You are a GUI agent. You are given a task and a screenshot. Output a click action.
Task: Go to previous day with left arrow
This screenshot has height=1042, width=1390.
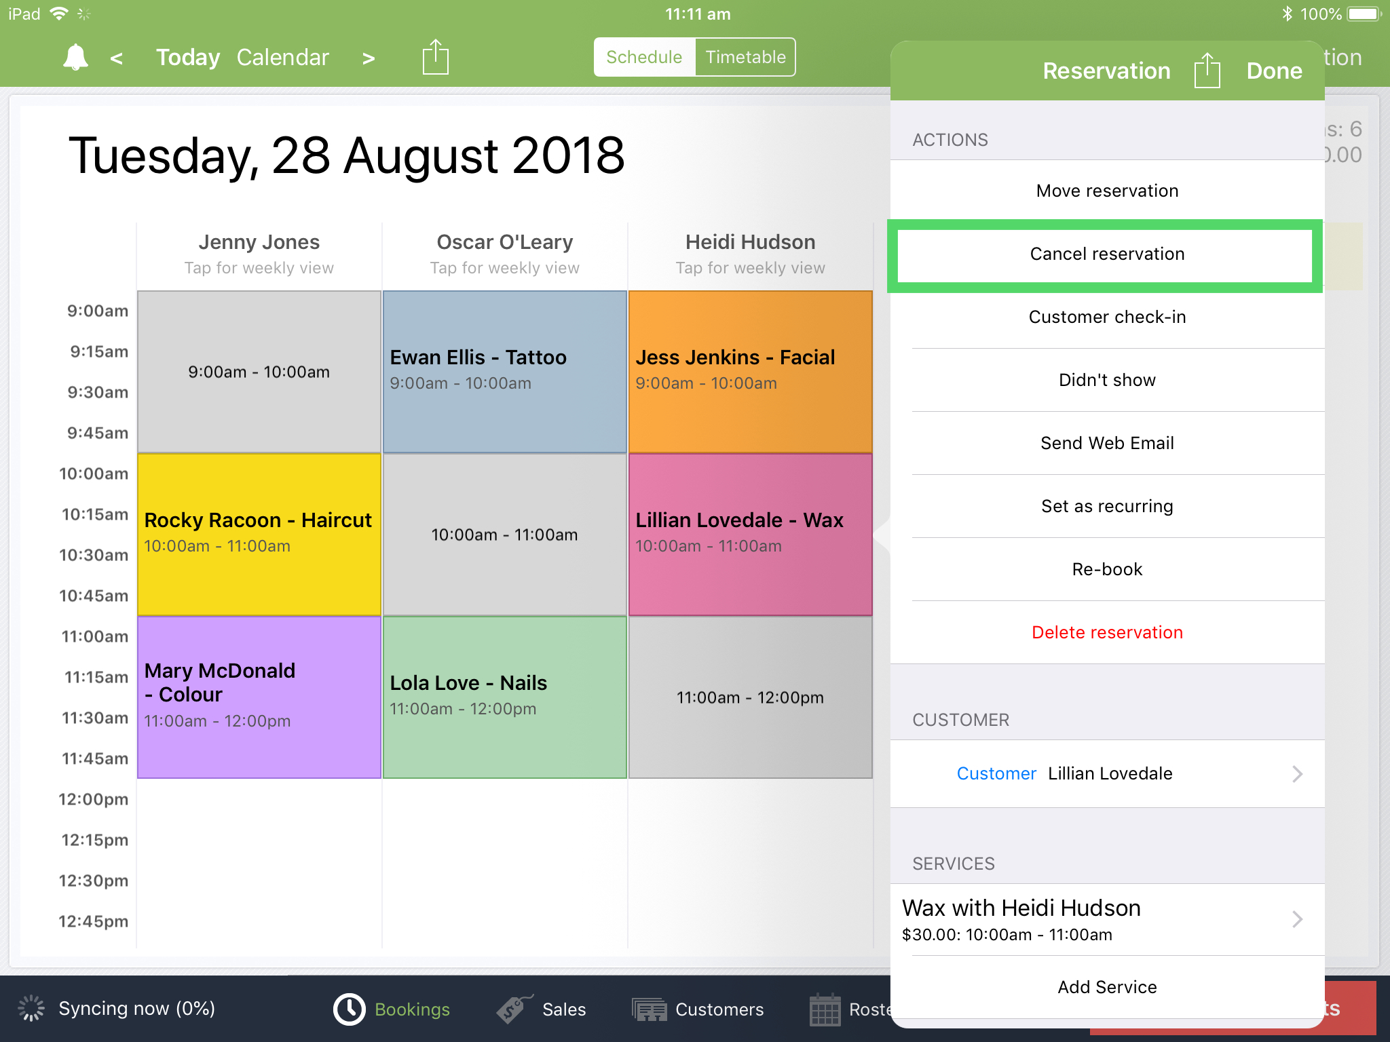(x=117, y=58)
